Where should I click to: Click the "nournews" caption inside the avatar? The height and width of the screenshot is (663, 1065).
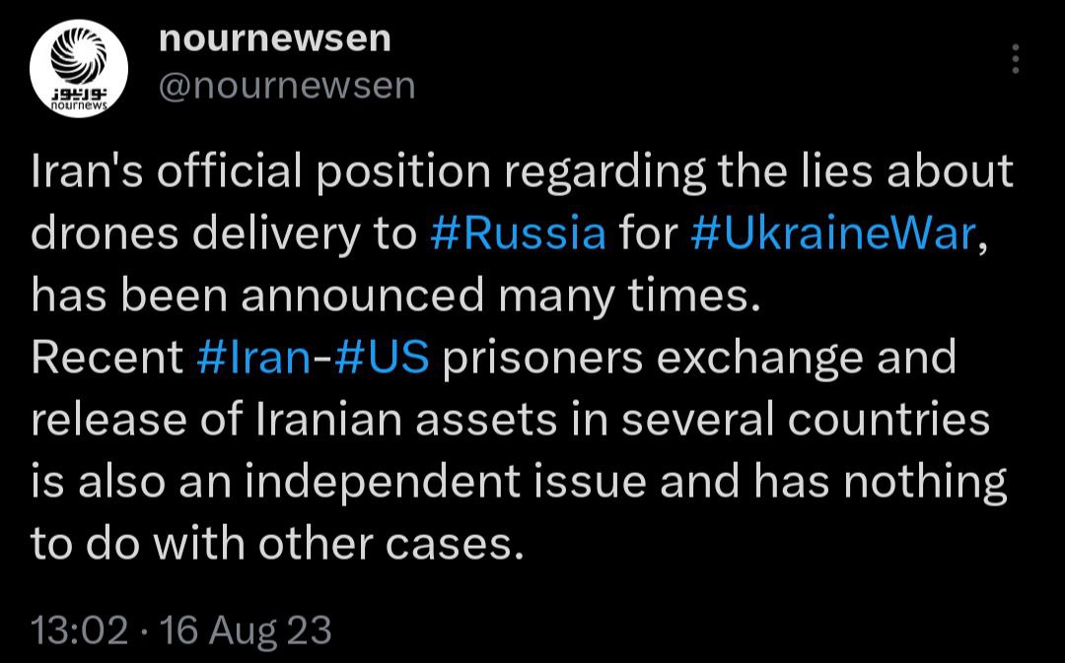(80, 105)
